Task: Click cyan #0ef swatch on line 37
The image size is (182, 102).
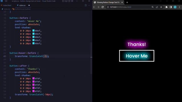Action: pyautogui.click(x=34, y=37)
